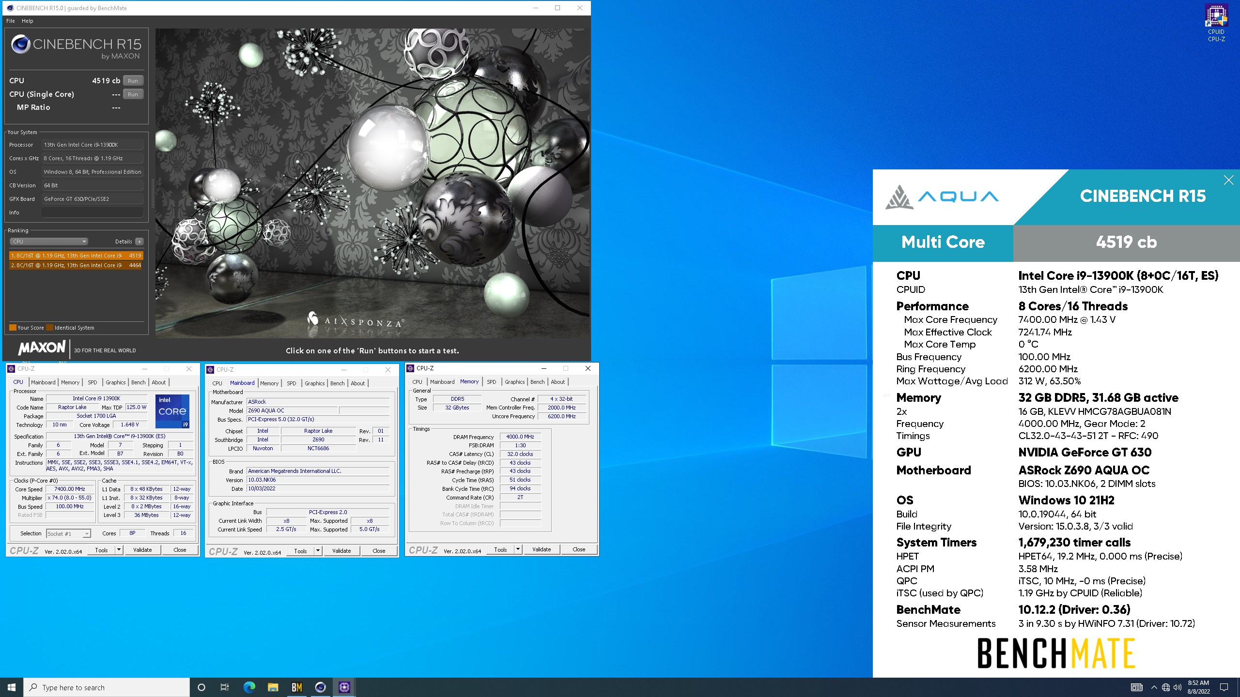This screenshot has height=697, width=1240.
Task: Open About tab in CPU-Z memory window
Action: coord(558,382)
